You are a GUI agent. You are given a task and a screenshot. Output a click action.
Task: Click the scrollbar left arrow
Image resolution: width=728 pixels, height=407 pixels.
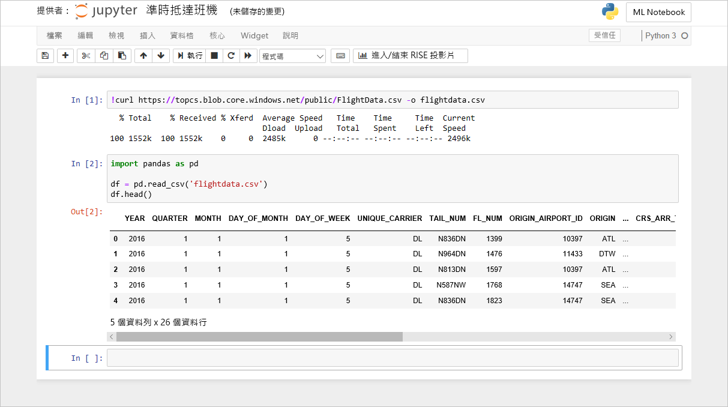pyautogui.click(x=112, y=337)
